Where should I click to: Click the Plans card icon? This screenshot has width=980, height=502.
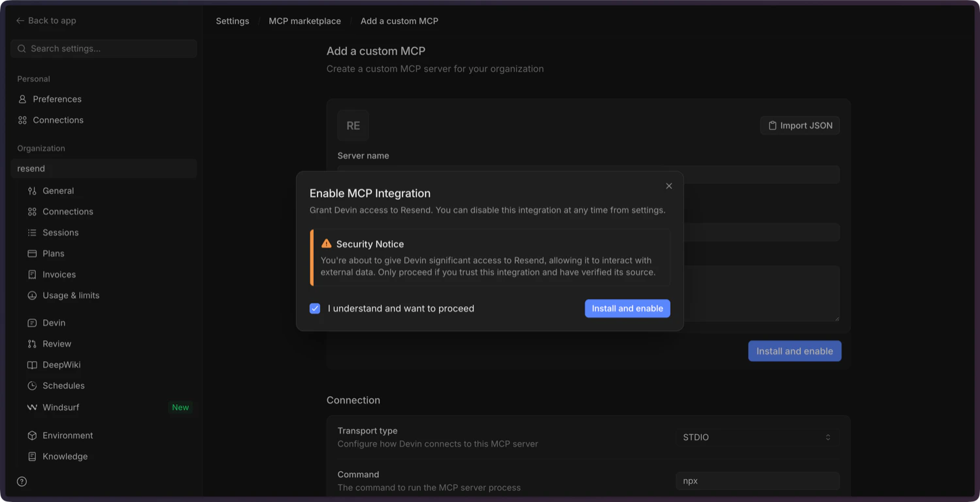pos(32,254)
